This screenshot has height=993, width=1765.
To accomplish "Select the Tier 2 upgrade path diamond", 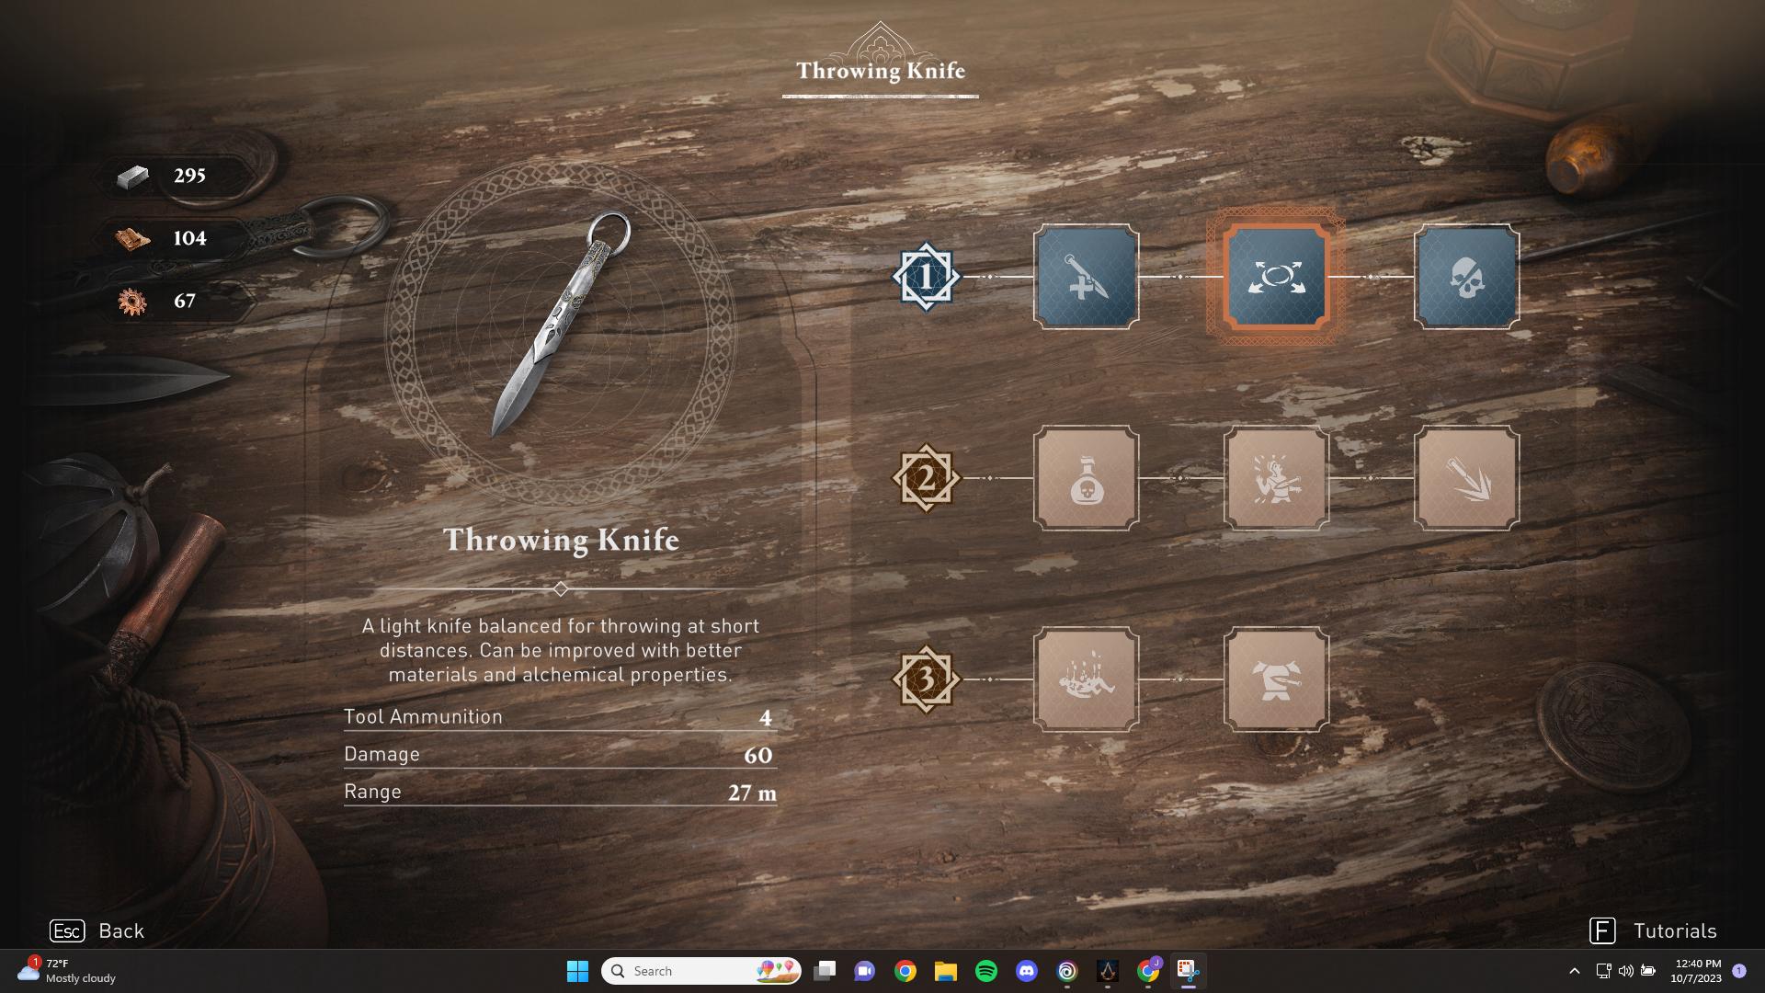I will click(926, 475).
